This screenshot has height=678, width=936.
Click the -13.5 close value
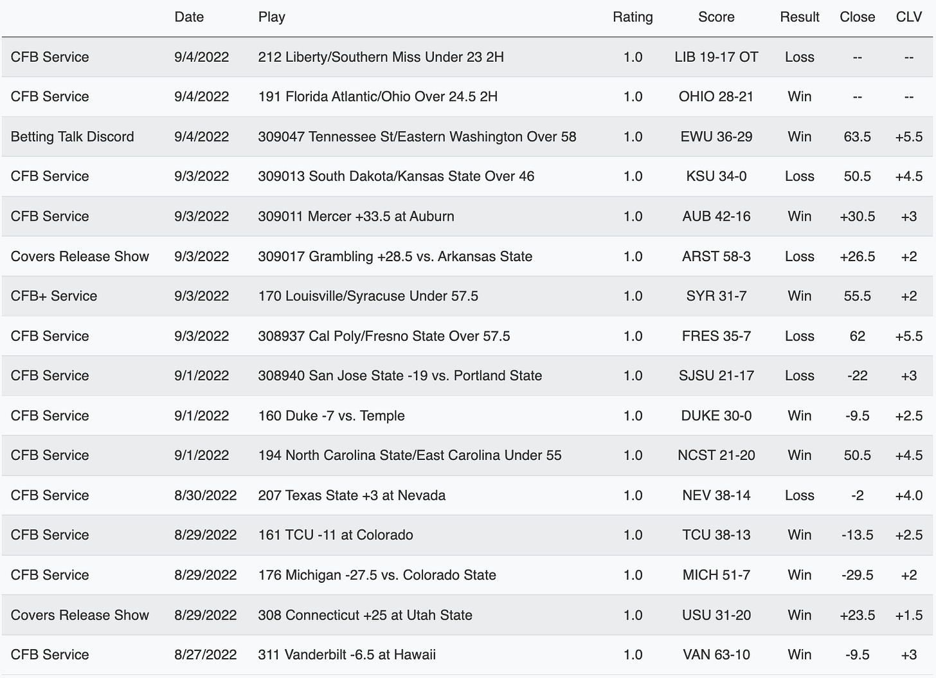tap(858, 535)
